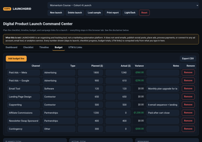The width and height of the screenshot is (202, 142).
Task: Edit actual amount 650 for Landing Page Design
Action: [118, 97]
